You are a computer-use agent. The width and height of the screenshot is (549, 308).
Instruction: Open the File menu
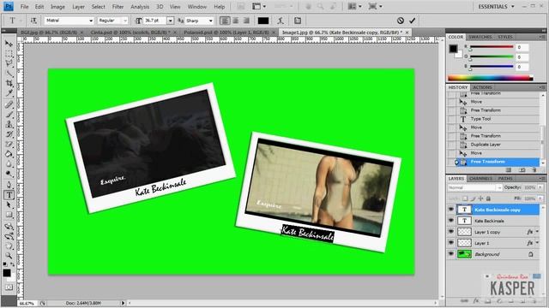(25, 7)
